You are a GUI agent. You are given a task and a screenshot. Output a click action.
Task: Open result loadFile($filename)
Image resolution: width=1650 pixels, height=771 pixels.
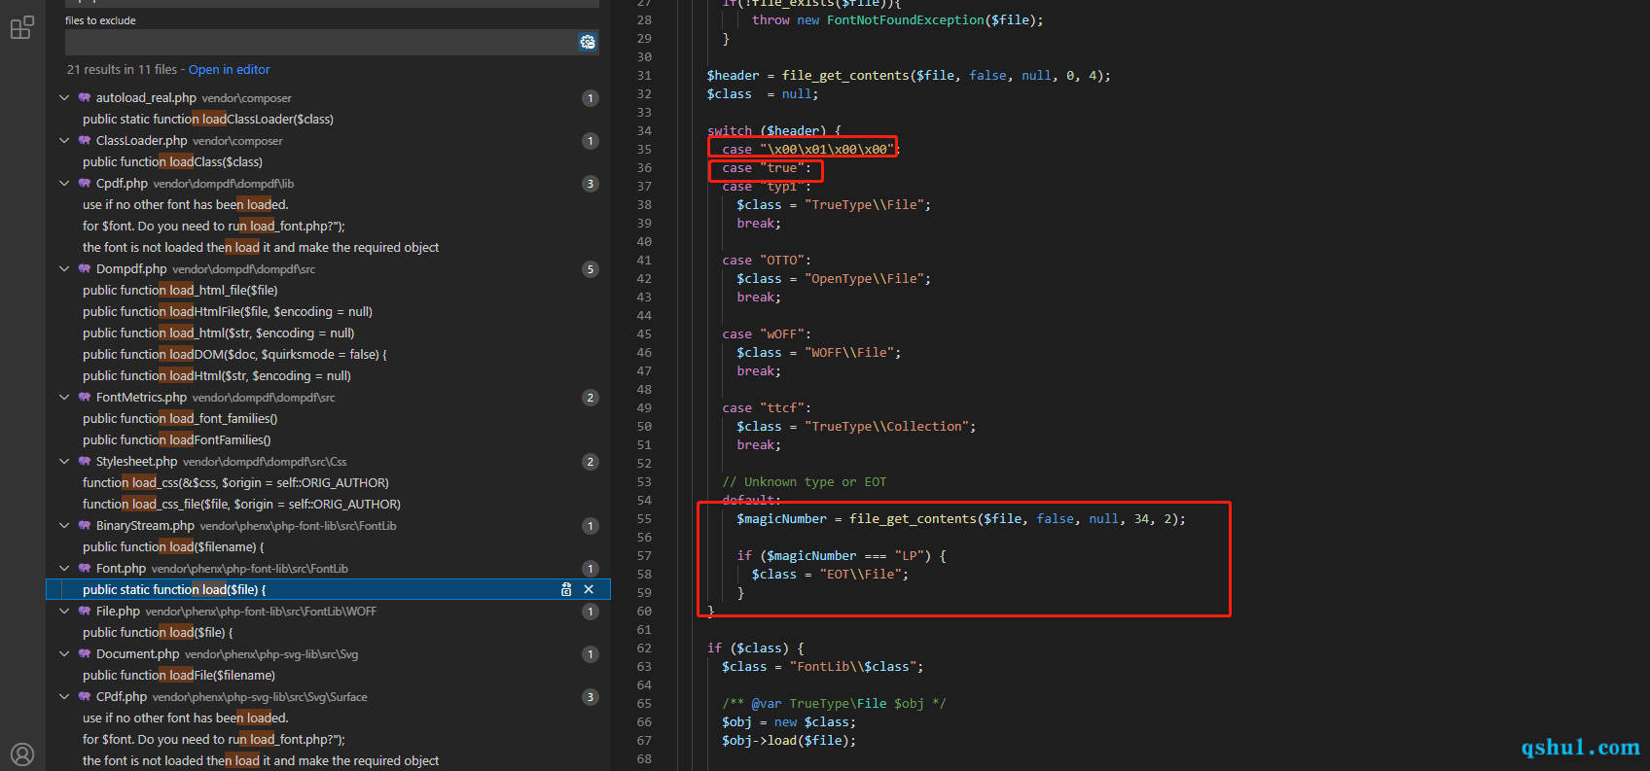tap(328, 675)
